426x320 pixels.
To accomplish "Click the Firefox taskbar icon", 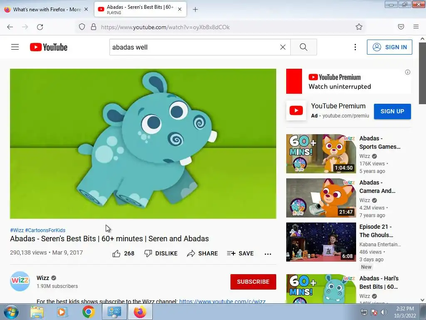I will point(140,312).
